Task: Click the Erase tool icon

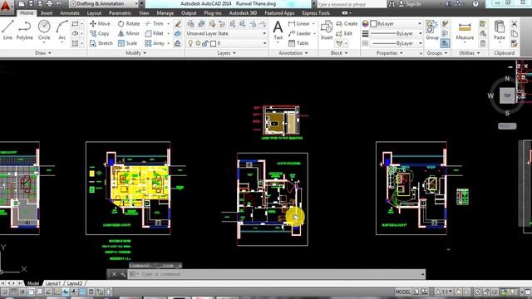Action: tap(177, 24)
